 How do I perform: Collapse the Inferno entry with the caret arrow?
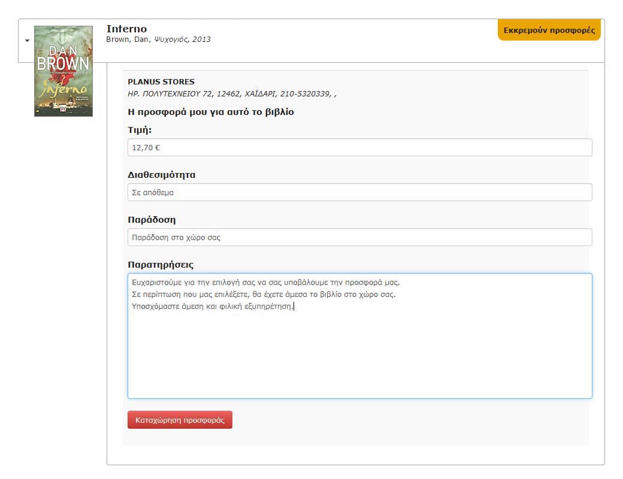tap(27, 41)
